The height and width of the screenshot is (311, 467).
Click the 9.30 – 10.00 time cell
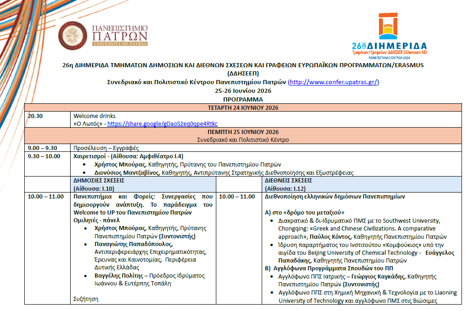click(47, 164)
